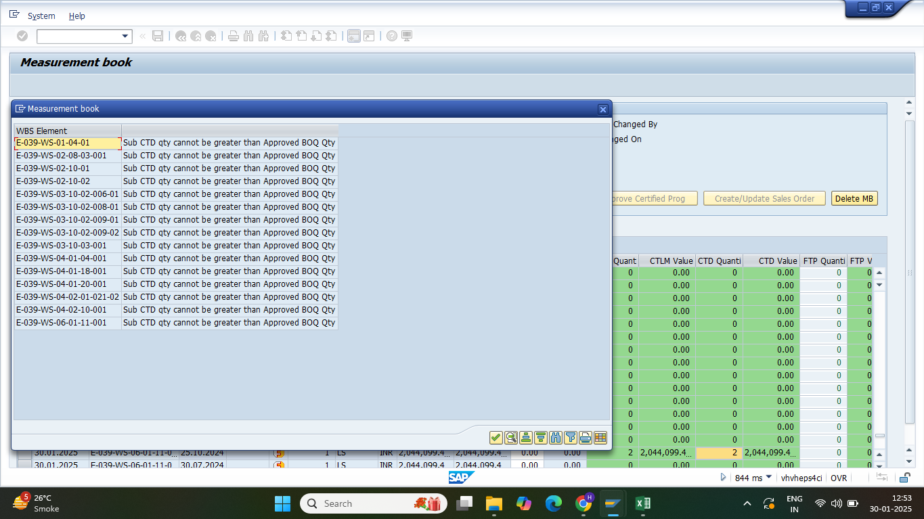This screenshot has width=924, height=519.
Task: Click the Delete MB button
Action: click(x=854, y=198)
